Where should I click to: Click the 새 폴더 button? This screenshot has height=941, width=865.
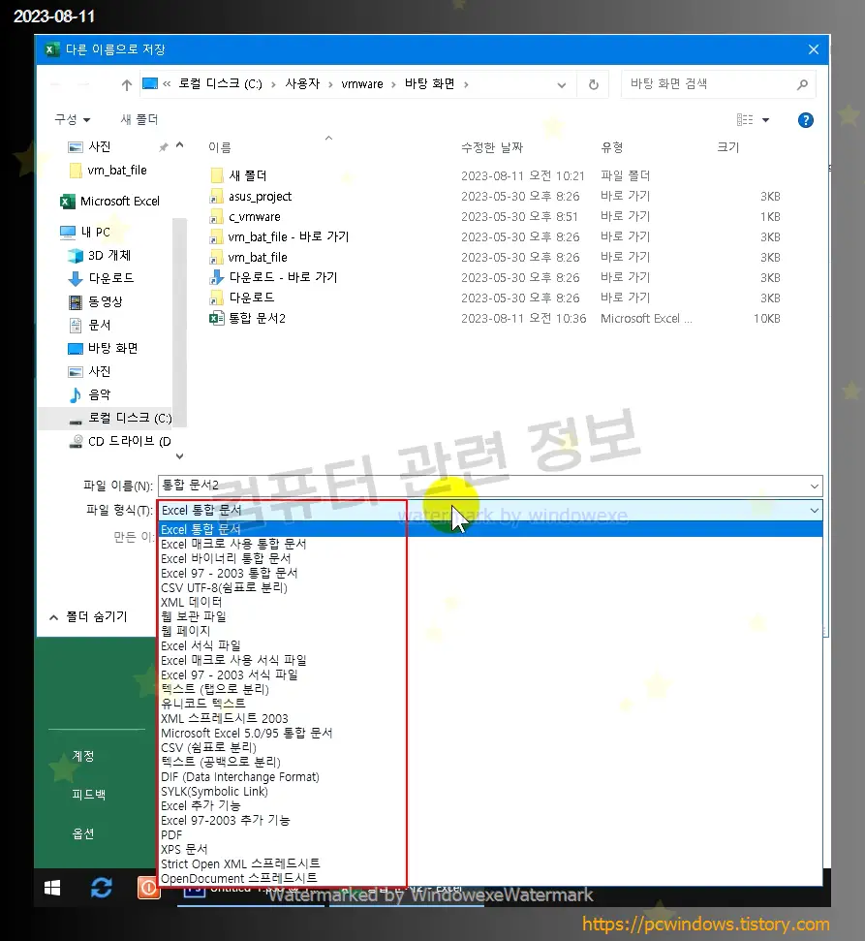pos(139,119)
